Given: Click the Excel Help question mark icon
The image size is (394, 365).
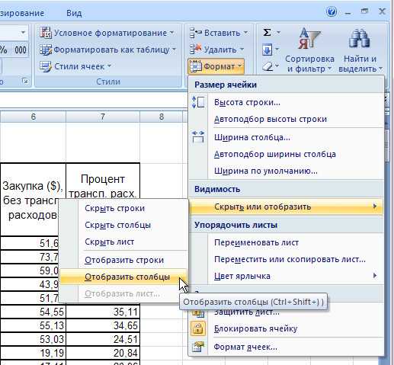Looking at the screenshot, I should tap(332, 11).
